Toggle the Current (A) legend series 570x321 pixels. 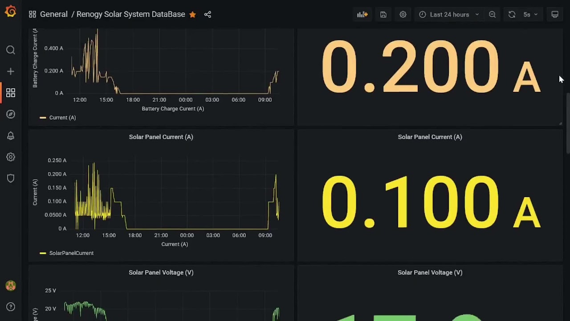62,118
